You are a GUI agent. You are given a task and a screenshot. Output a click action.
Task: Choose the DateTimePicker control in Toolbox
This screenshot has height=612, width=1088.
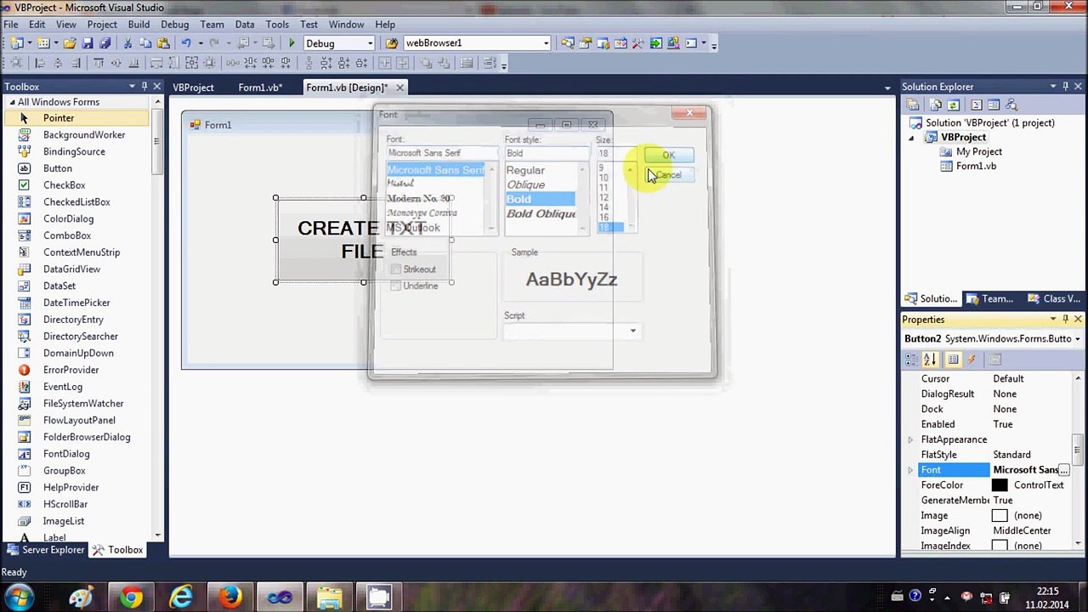click(76, 303)
